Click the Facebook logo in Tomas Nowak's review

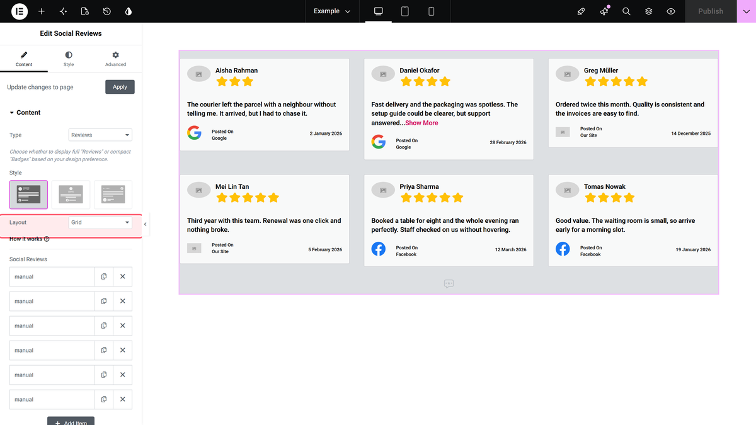point(563,249)
